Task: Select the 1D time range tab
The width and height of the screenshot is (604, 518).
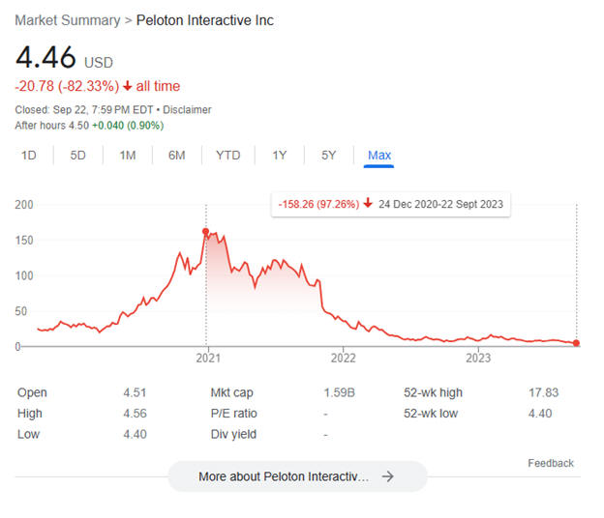Action: click(x=29, y=155)
